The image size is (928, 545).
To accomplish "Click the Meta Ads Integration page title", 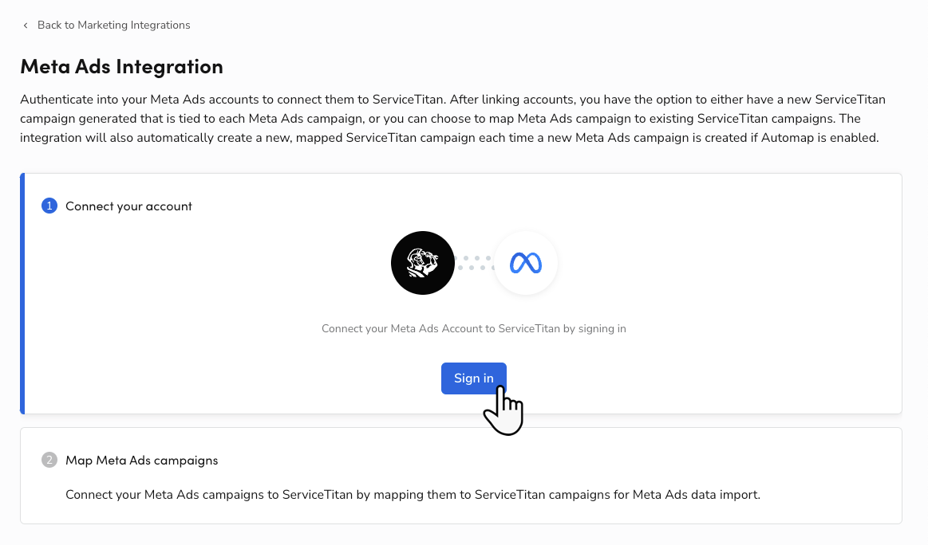I will point(121,67).
